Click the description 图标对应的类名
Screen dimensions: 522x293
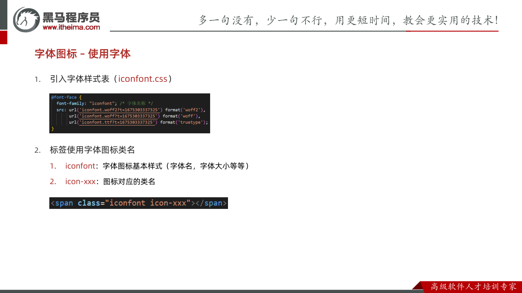coord(129,181)
